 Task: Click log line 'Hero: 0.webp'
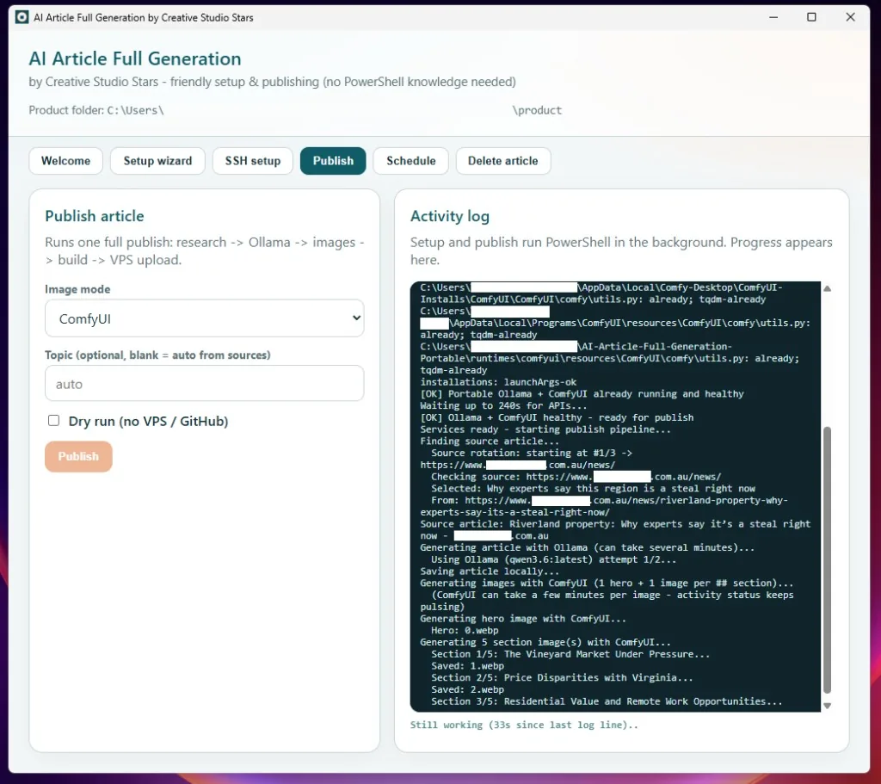[x=465, y=631]
